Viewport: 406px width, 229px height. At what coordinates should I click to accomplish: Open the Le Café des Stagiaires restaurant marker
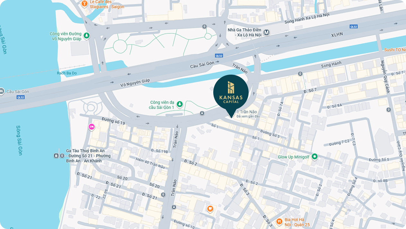pyautogui.click(x=84, y=4)
